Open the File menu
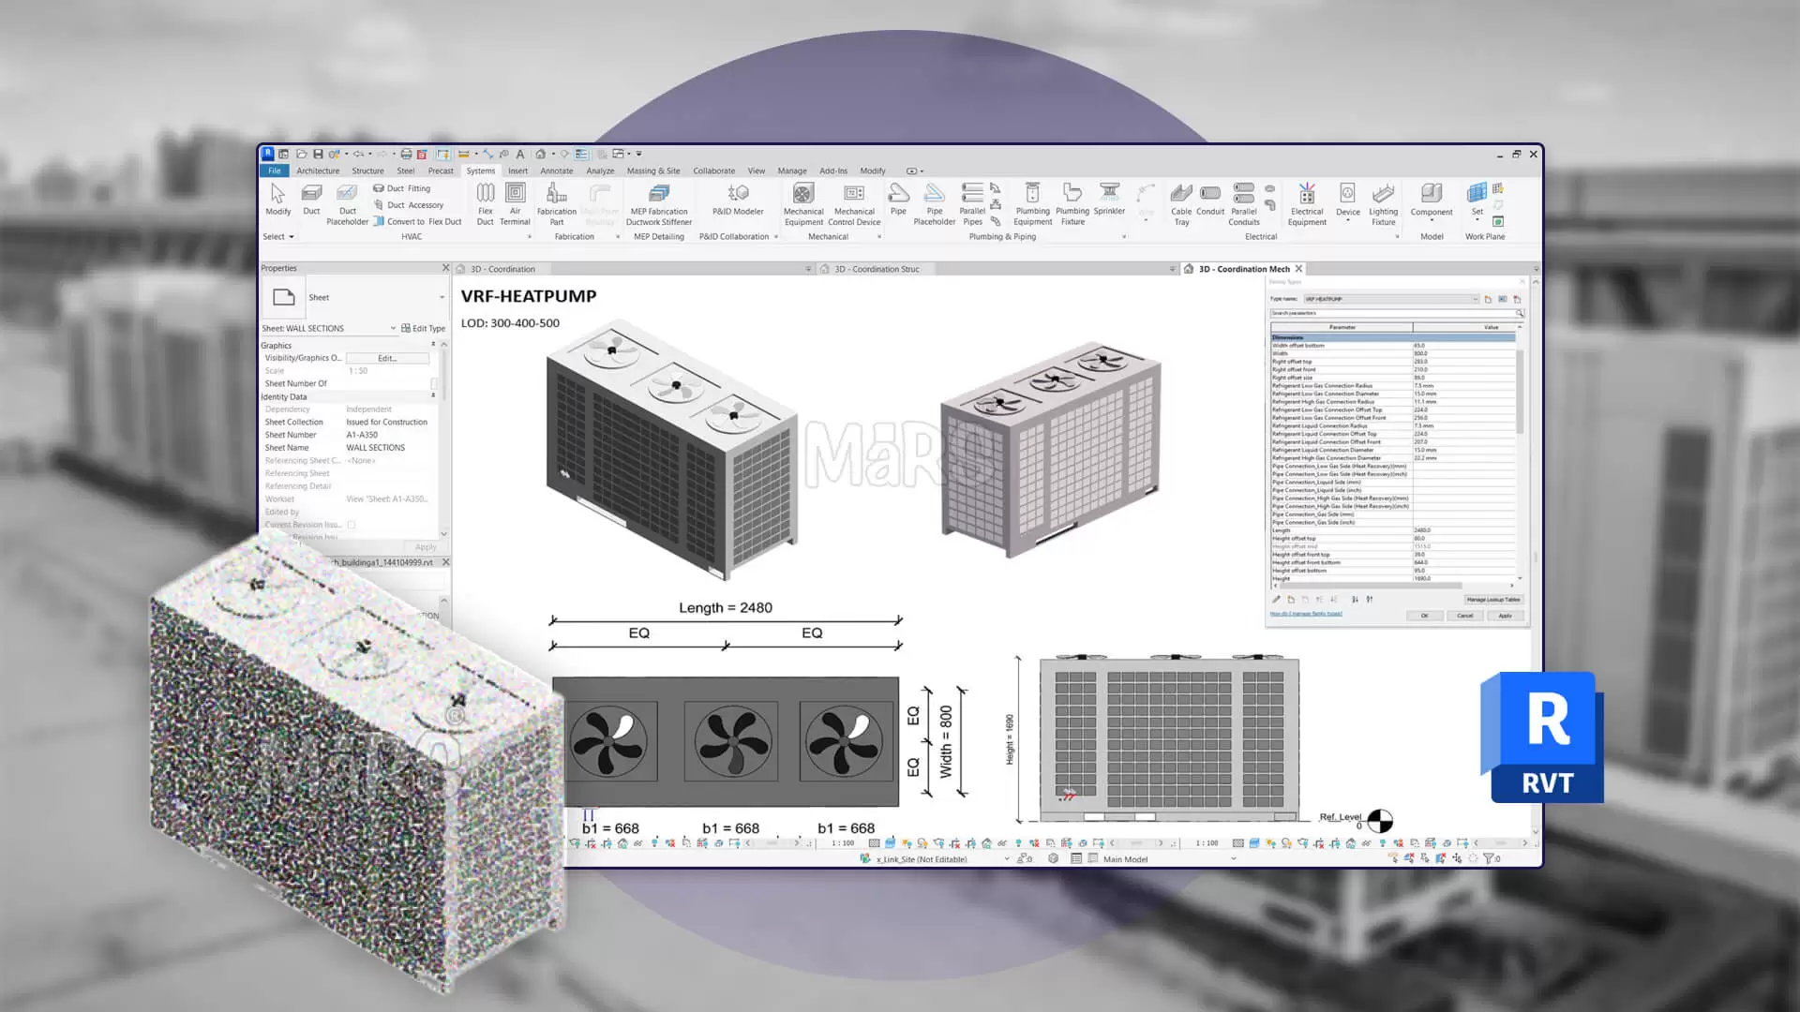Screen dimensions: 1800x1012 pos(275,171)
